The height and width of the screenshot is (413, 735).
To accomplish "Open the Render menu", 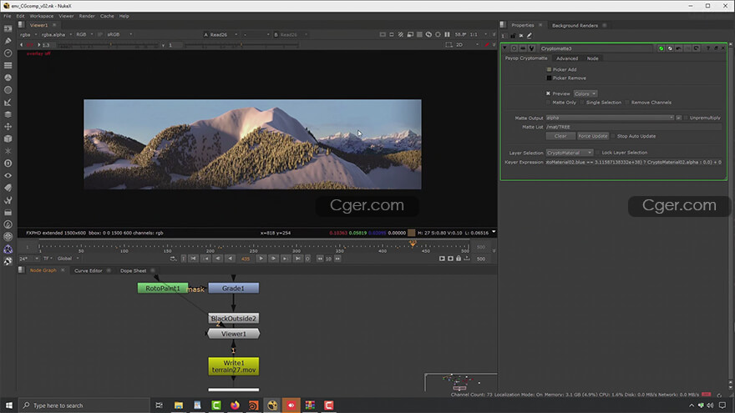I will 87,16.
